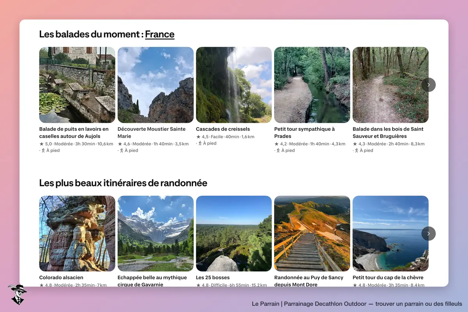This screenshot has width=468, height=312.
Task: Open 'Echappée belle au mythique' hike title
Action: (152, 281)
